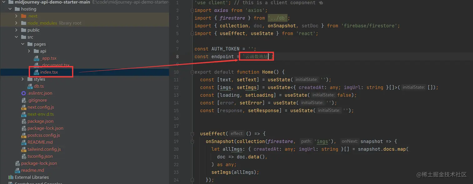Click the library root label
The image size is (473, 184).
70,23
